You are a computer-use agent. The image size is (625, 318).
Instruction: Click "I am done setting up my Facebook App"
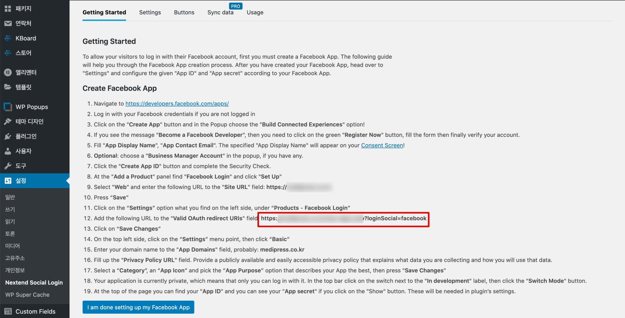pyautogui.click(x=138, y=307)
